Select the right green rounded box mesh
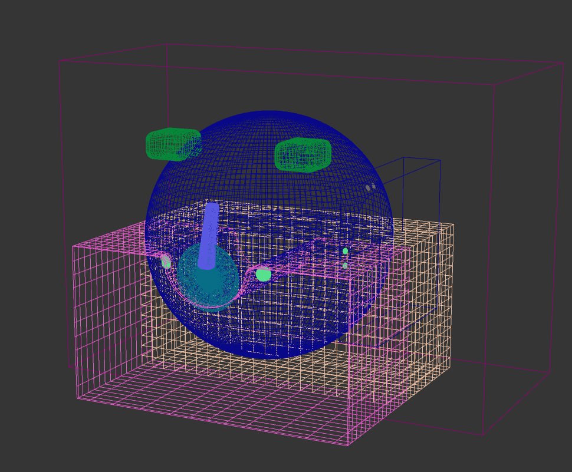The width and height of the screenshot is (572, 472). click(x=303, y=155)
